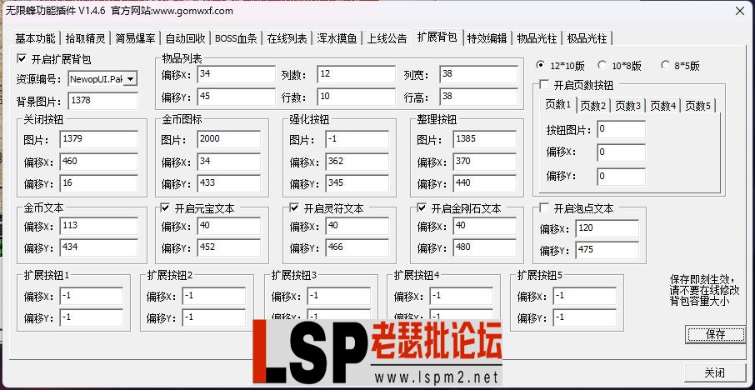The width and height of the screenshot is (755, 390).
Task: Switch to the 上线公告 tab
Action: (387, 38)
